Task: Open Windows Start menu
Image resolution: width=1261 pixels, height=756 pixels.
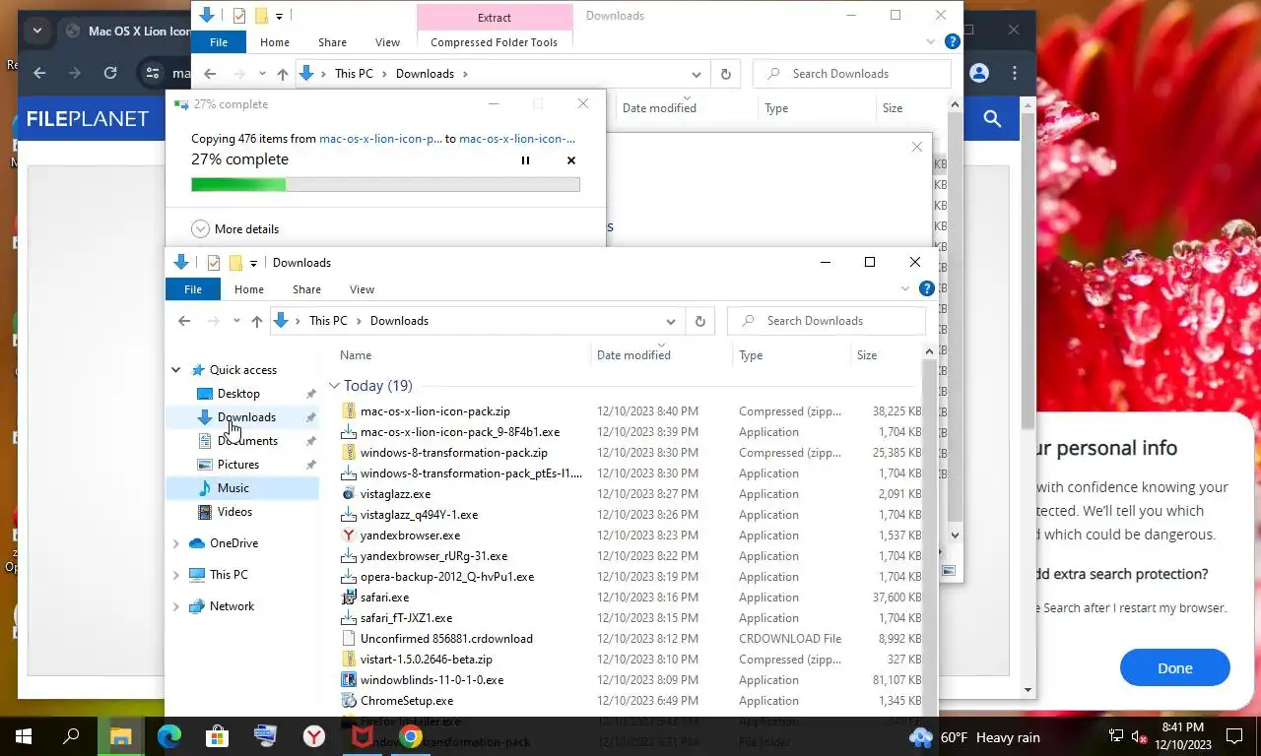Action: [x=24, y=736]
